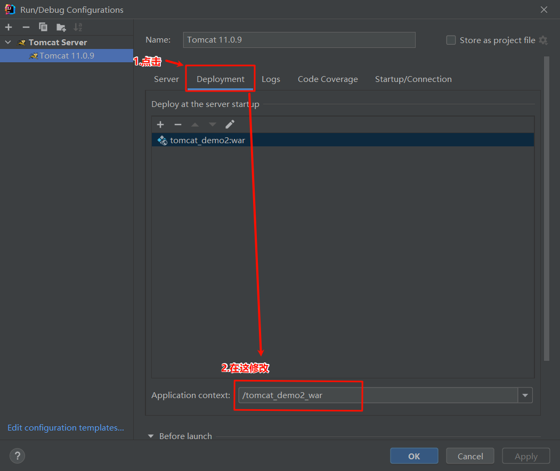
Task: Enable Store as project file checkbox
Action: coord(451,40)
